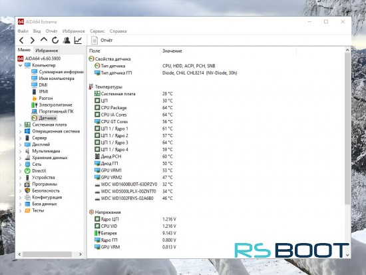The image size is (366, 275).
Task: Select the Датчики sensor tree item
Action: click(47, 119)
